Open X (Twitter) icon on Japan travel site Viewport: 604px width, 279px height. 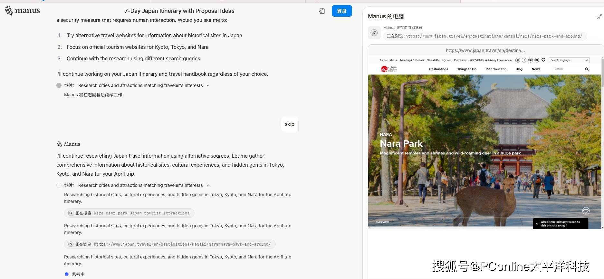518,60
